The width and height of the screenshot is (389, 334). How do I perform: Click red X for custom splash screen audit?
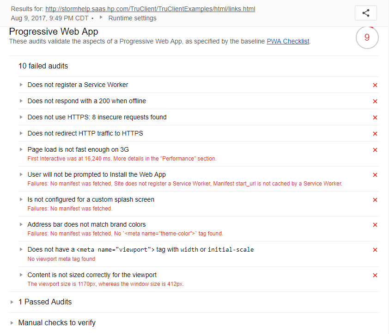[375, 200]
